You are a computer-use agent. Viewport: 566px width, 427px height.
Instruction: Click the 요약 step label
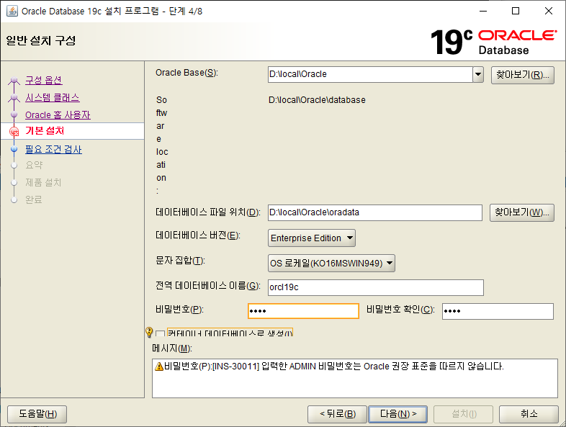[x=34, y=166]
